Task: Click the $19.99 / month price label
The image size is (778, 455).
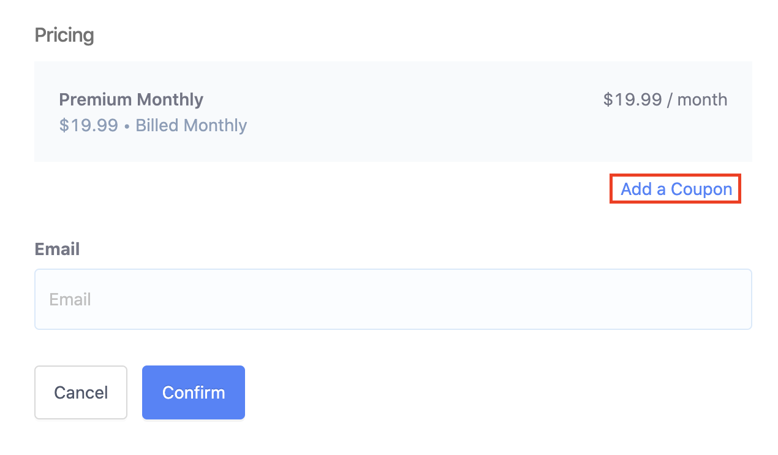Action: tap(665, 99)
